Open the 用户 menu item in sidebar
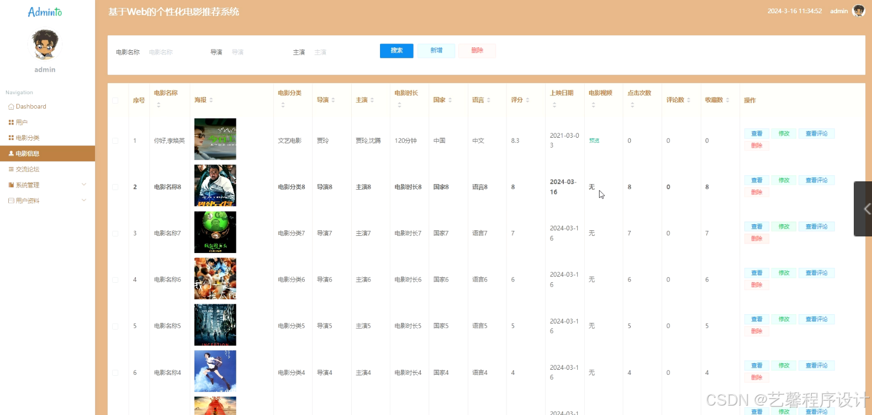This screenshot has width=872, height=415. [18, 122]
